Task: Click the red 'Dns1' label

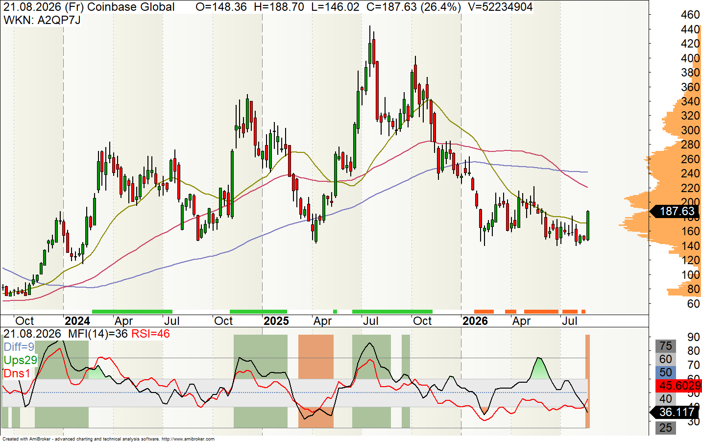Action: (17, 373)
